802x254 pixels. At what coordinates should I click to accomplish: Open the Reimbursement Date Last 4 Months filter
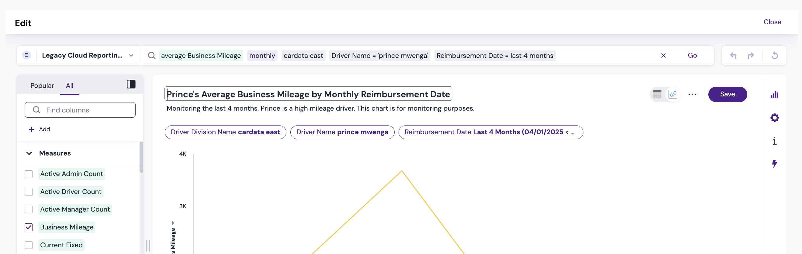[x=491, y=132]
